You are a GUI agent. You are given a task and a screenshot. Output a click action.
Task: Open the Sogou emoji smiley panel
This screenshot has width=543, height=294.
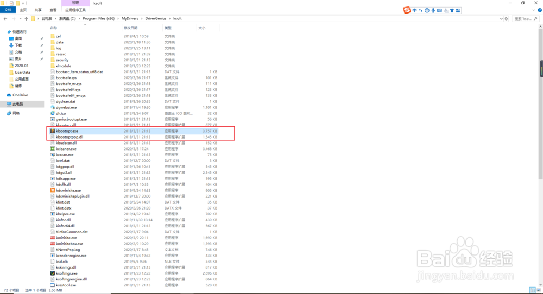tap(427, 10)
